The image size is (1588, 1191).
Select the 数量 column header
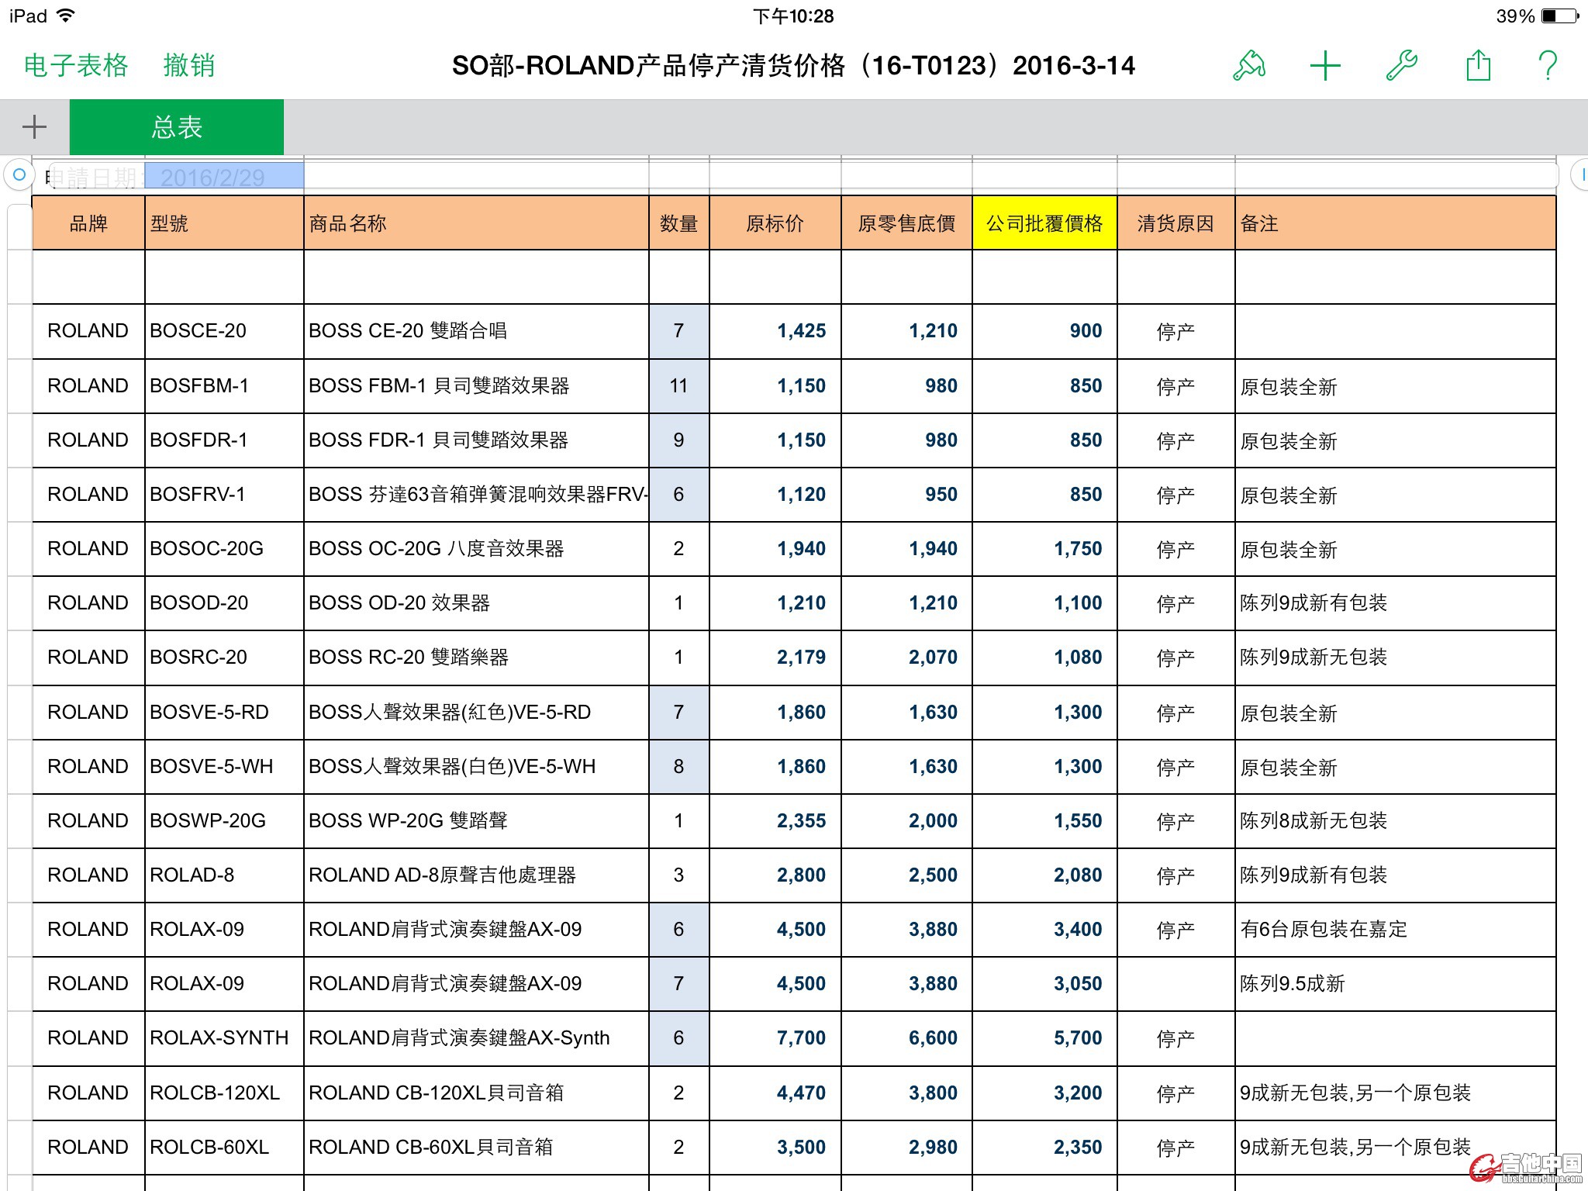(x=678, y=223)
